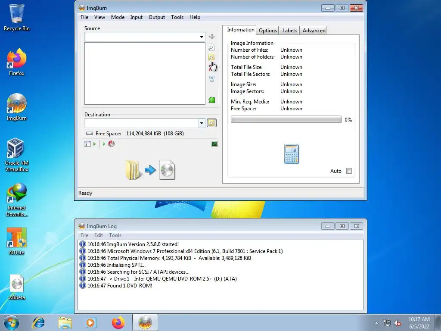Viewport: 441px width, 331px height.
Task: Click the Firefox taskbar icon
Action: 118,322
